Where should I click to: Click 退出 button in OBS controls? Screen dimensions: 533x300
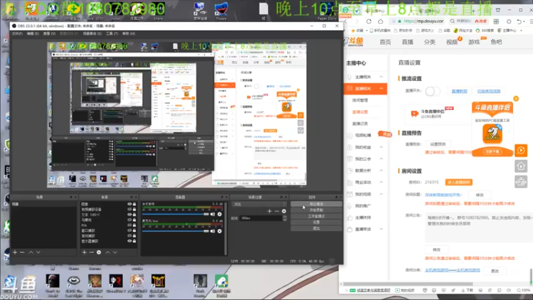[x=316, y=228]
